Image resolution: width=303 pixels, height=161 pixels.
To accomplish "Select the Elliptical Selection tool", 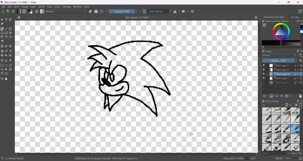I will click(x=6, y=65).
